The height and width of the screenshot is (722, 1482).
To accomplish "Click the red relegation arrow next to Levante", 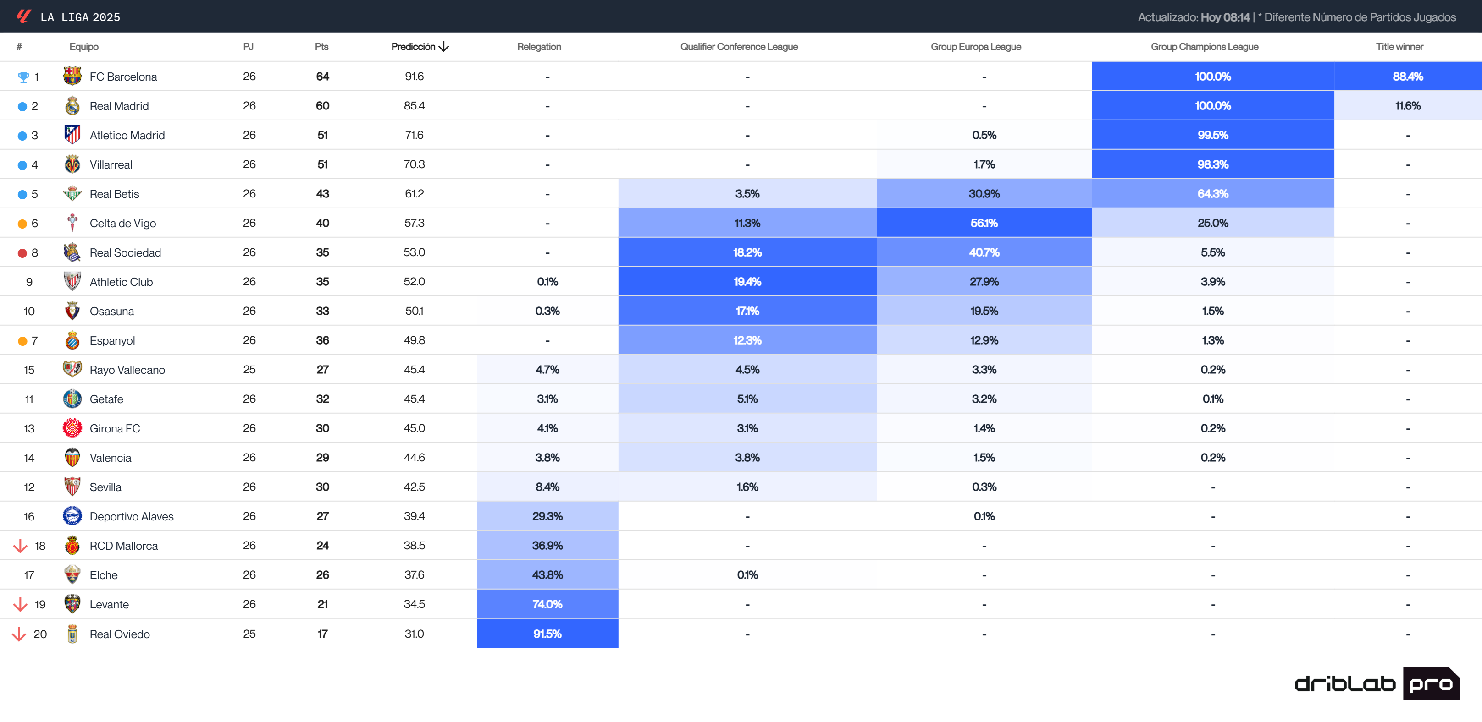I will pos(21,604).
